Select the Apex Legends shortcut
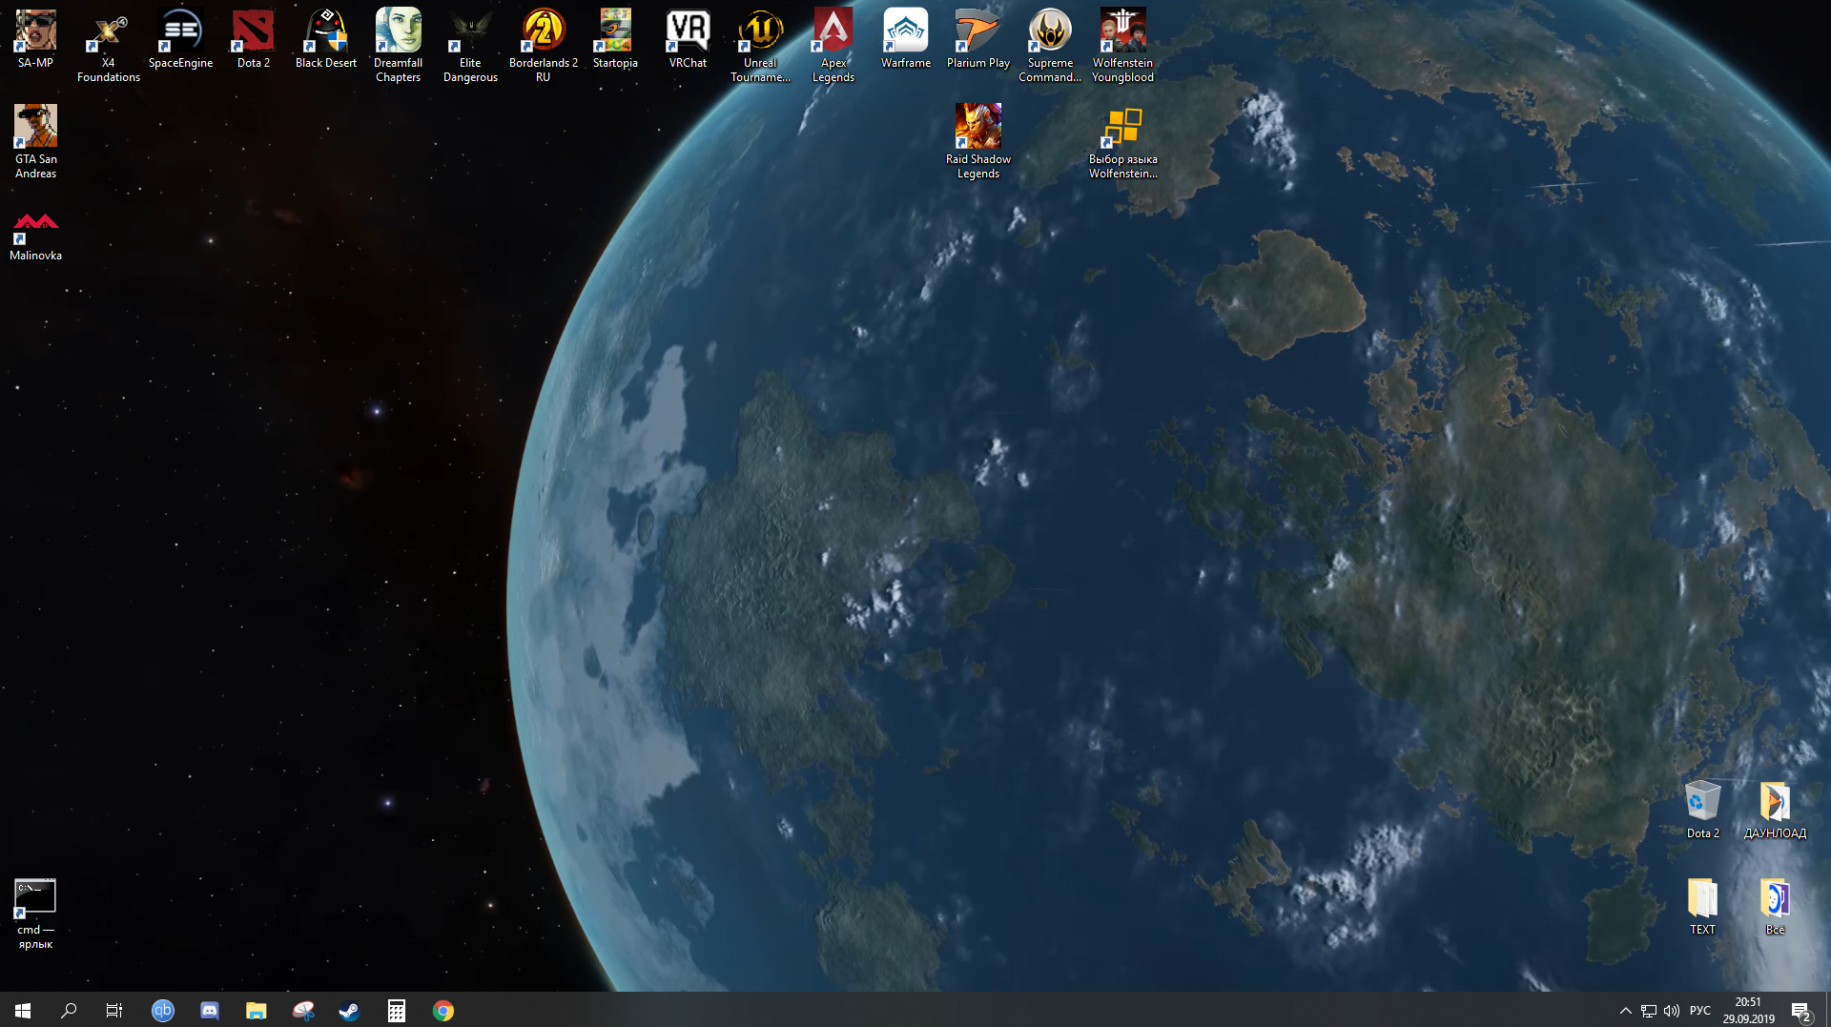The image size is (1831, 1027). (x=833, y=46)
